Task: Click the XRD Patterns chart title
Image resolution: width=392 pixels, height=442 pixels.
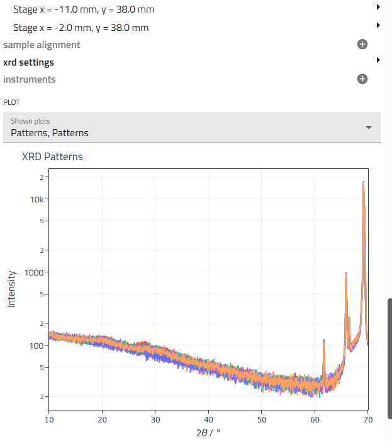Action: (52, 156)
